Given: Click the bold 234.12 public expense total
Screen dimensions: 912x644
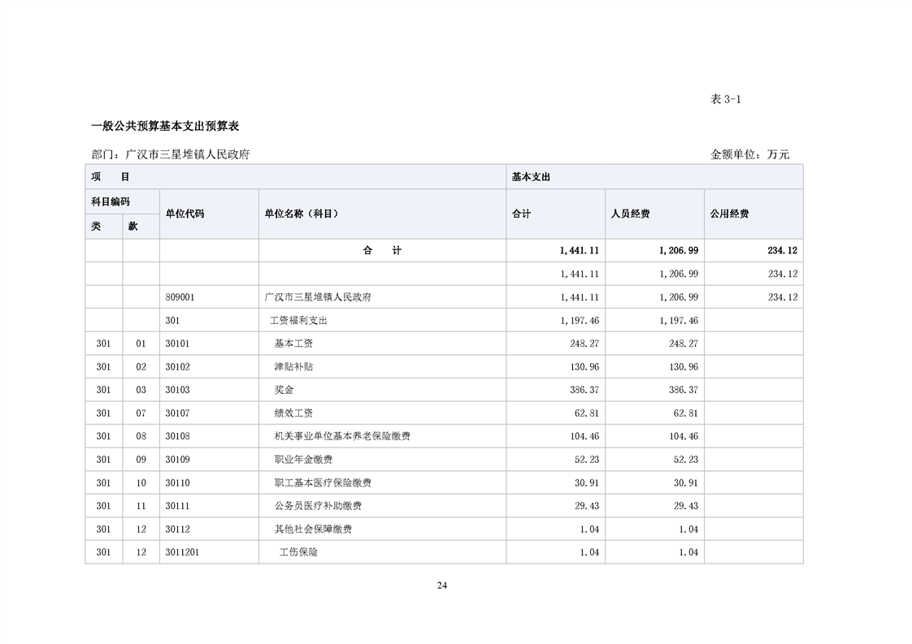Looking at the screenshot, I should pyautogui.click(x=782, y=250).
